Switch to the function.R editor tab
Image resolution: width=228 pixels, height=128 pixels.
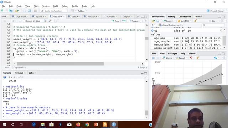click(92, 17)
